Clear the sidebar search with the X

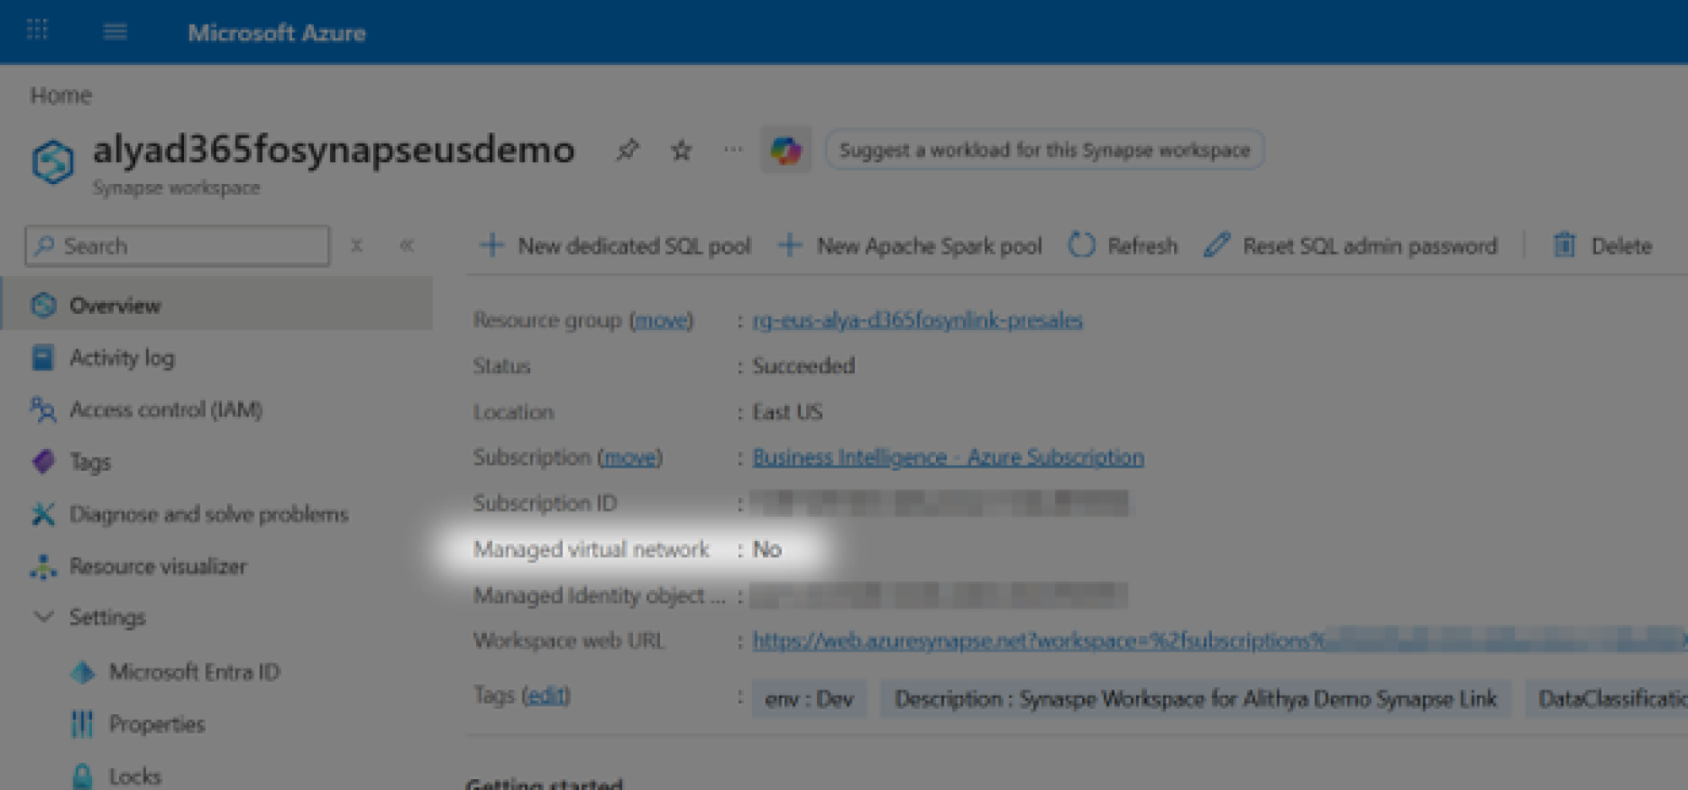[357, 246]
